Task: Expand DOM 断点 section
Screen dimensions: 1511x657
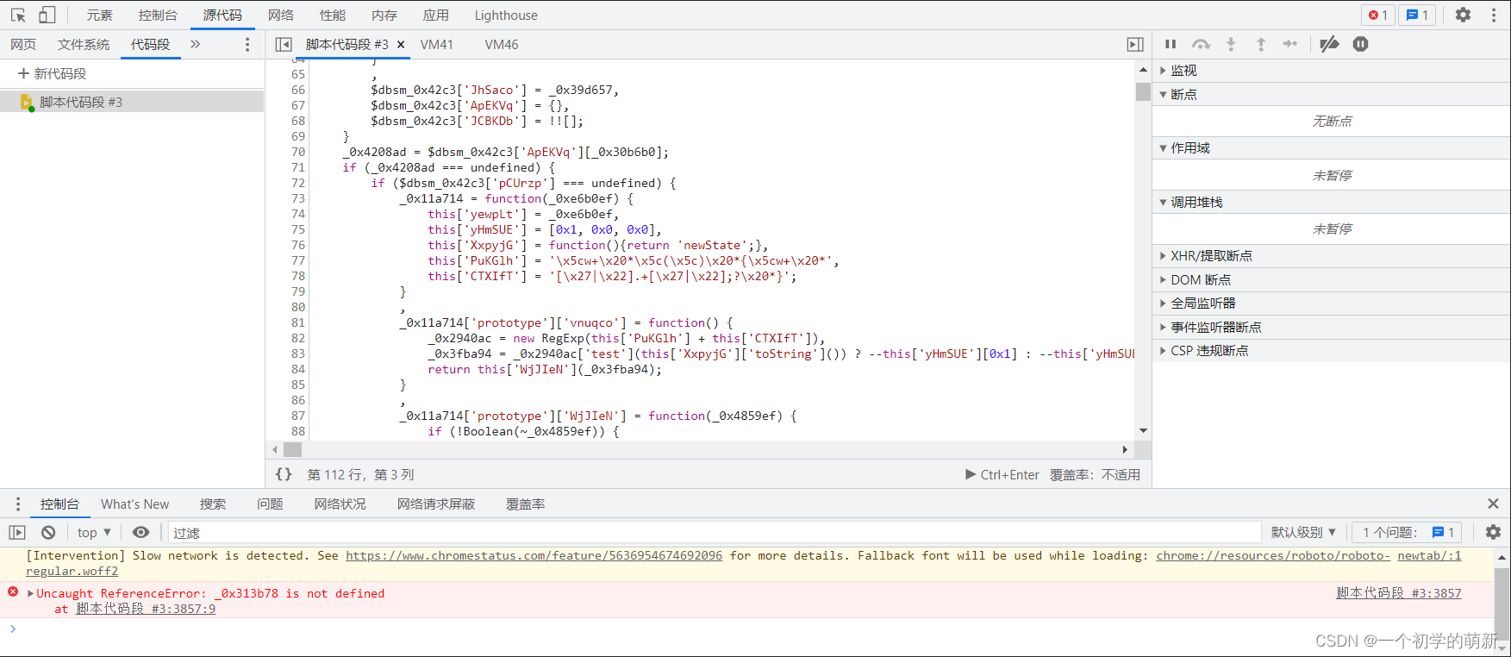Action: click(1331, 279)
